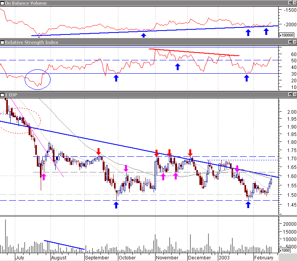Click the 1.90 price on the EDP scale

[292, 127]
